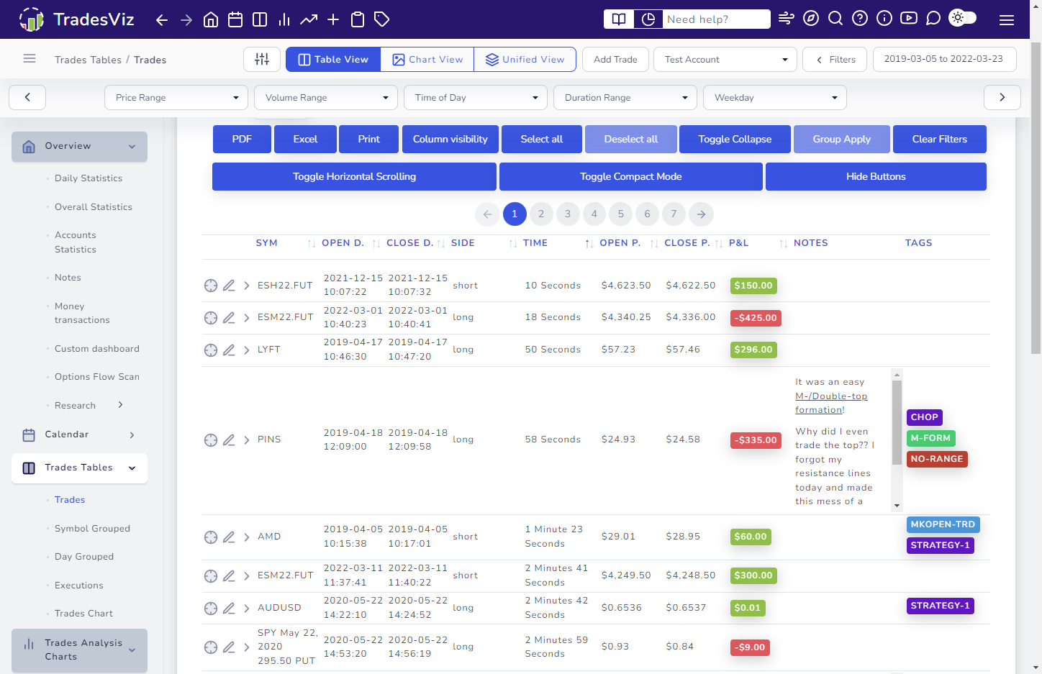The width and height of the screenshot is (1042, 674).
Task: Click the Clear Filters button
Action: coord(939,139)
